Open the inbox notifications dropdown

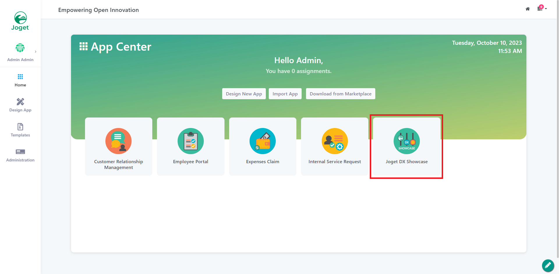541,9
